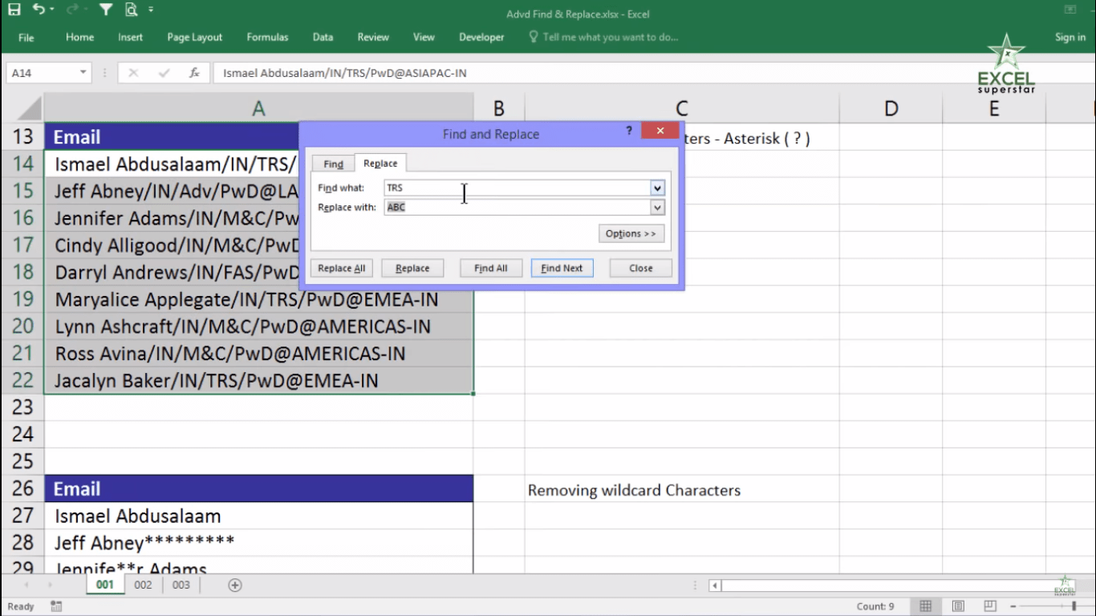Click the Insert Function (fx) icon
Image resolution: width=1096 pixels, height=616 pixels.
[193, 72]
